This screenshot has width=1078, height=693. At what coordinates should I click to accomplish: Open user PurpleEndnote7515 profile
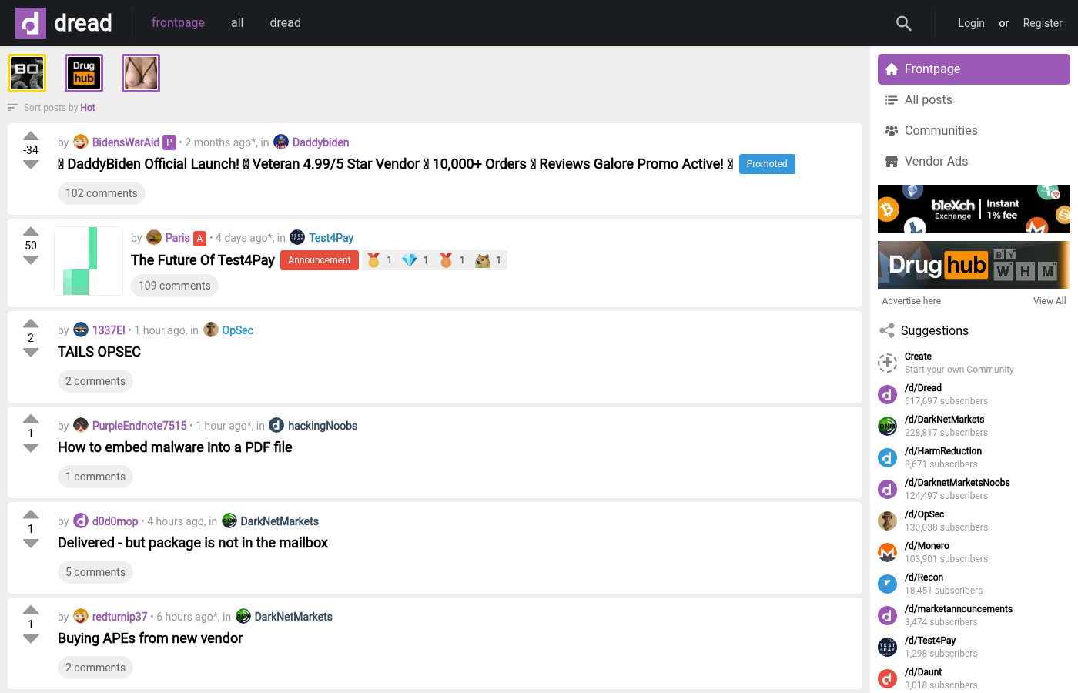pyautogui.click(x=139, y=426)
